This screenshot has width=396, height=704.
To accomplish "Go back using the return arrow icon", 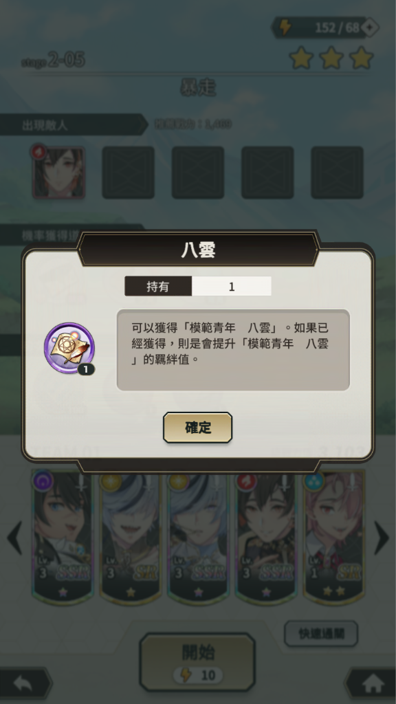I will tap(23, 684).
